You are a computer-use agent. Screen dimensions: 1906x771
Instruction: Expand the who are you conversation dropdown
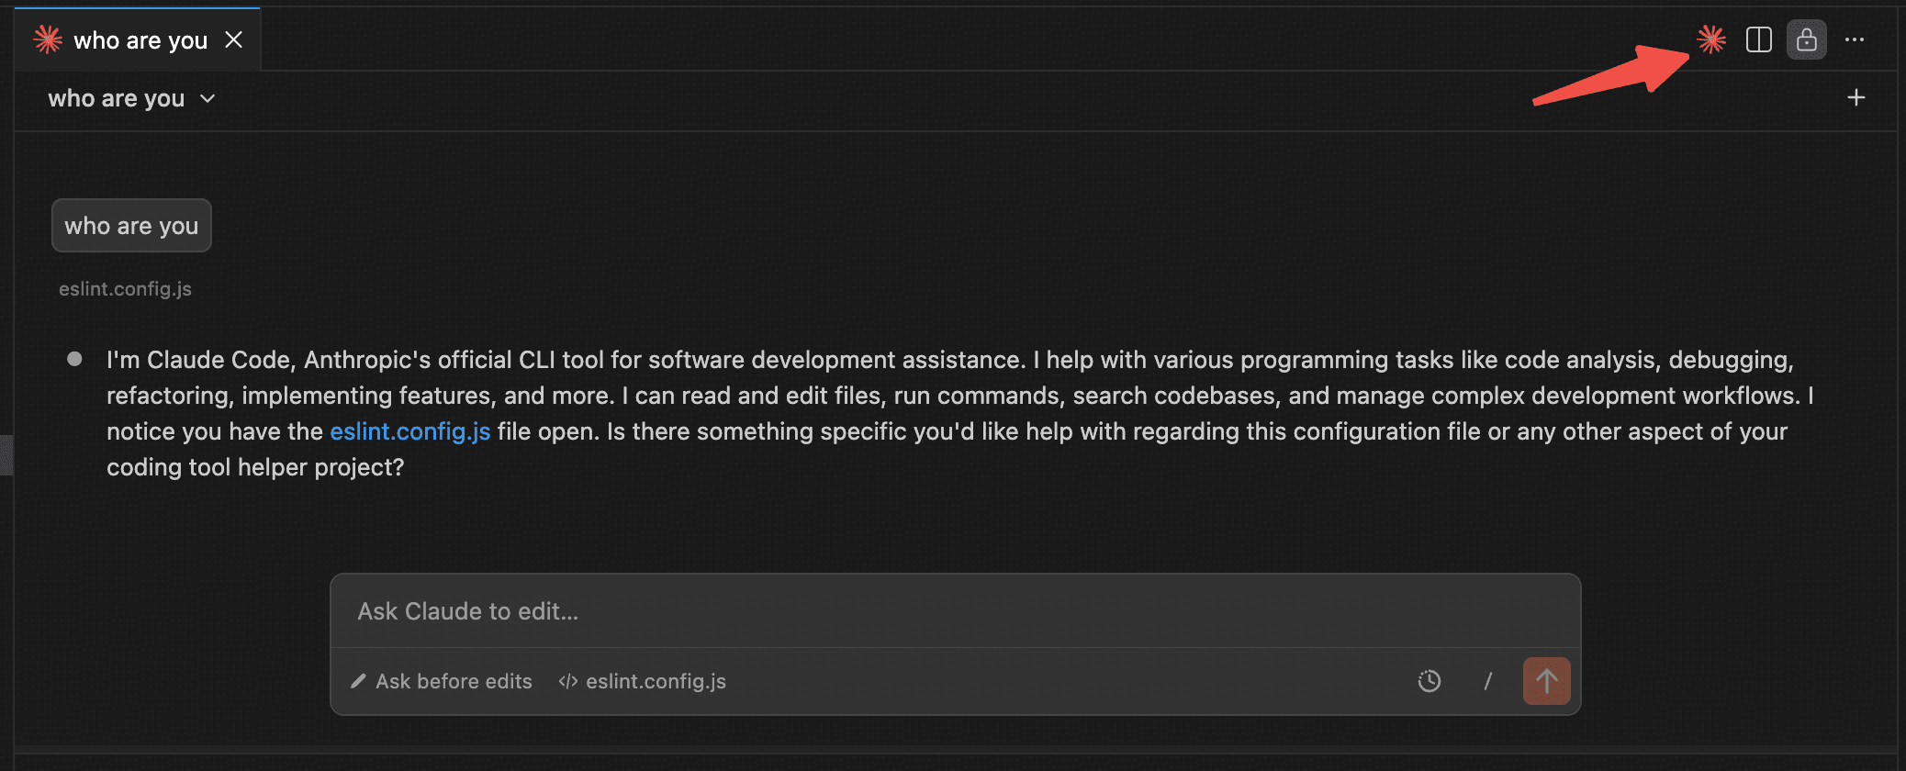pos(207,98)
